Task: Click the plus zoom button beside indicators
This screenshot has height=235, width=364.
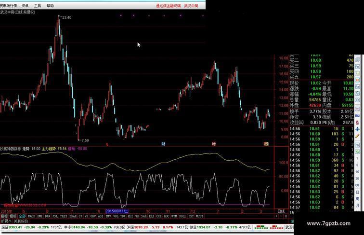Action: tap(276, 216)
